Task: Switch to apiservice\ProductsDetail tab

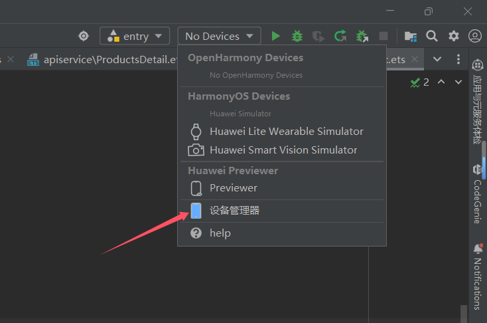Action: click(x=102, y=59)
